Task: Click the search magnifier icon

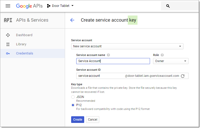Action: coord(168,6)
